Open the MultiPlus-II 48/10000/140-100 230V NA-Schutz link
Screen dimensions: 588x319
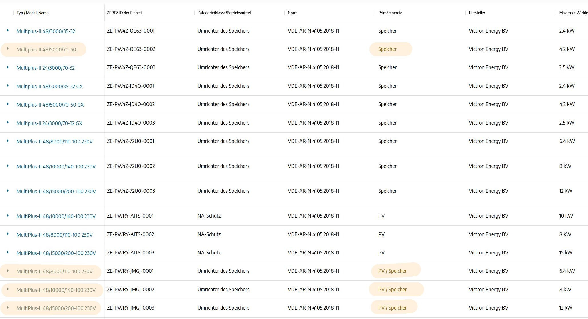[x=56, y=216]
